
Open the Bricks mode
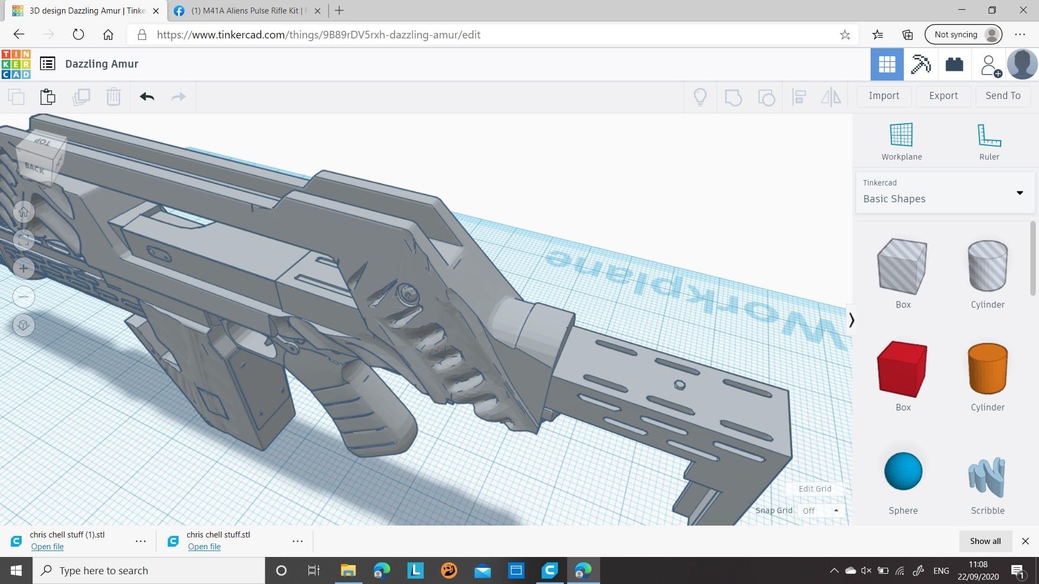coord(954,64)
